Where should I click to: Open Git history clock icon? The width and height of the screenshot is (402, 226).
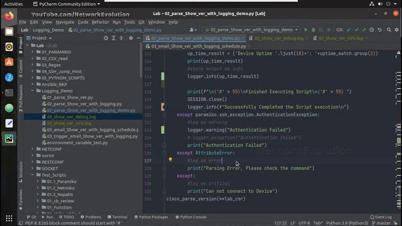point(372,30)
